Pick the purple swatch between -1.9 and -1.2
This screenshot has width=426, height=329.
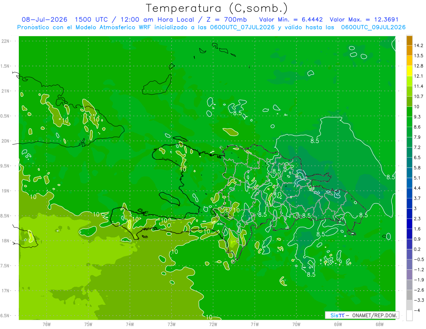tap(409, 274)
